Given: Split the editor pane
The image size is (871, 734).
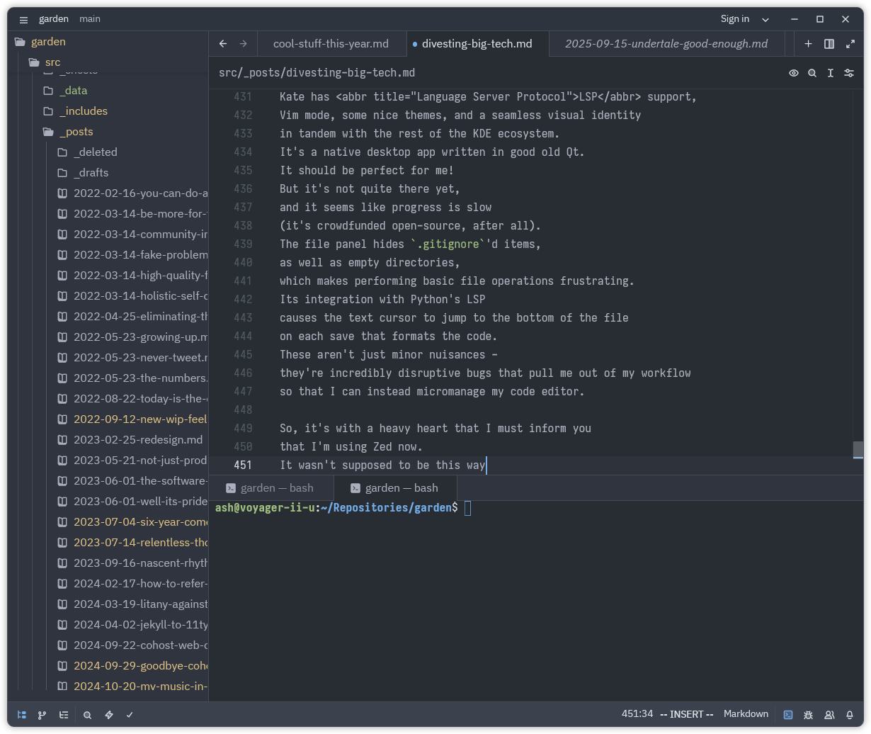Looking at the screenshot, I should click(829, 44).
